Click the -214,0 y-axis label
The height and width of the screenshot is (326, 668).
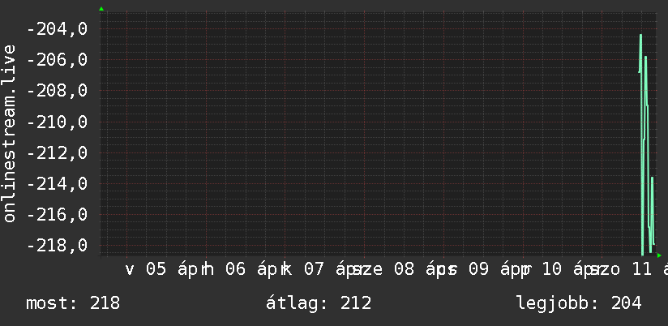[57, 183]
